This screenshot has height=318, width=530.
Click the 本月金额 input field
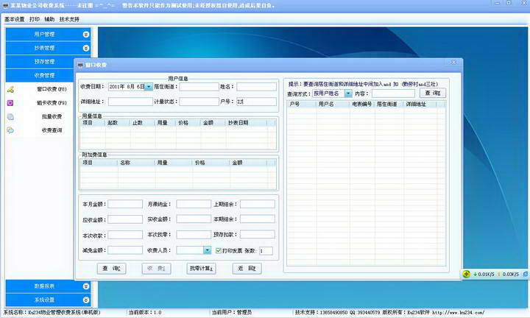click(x=125, y=204)
